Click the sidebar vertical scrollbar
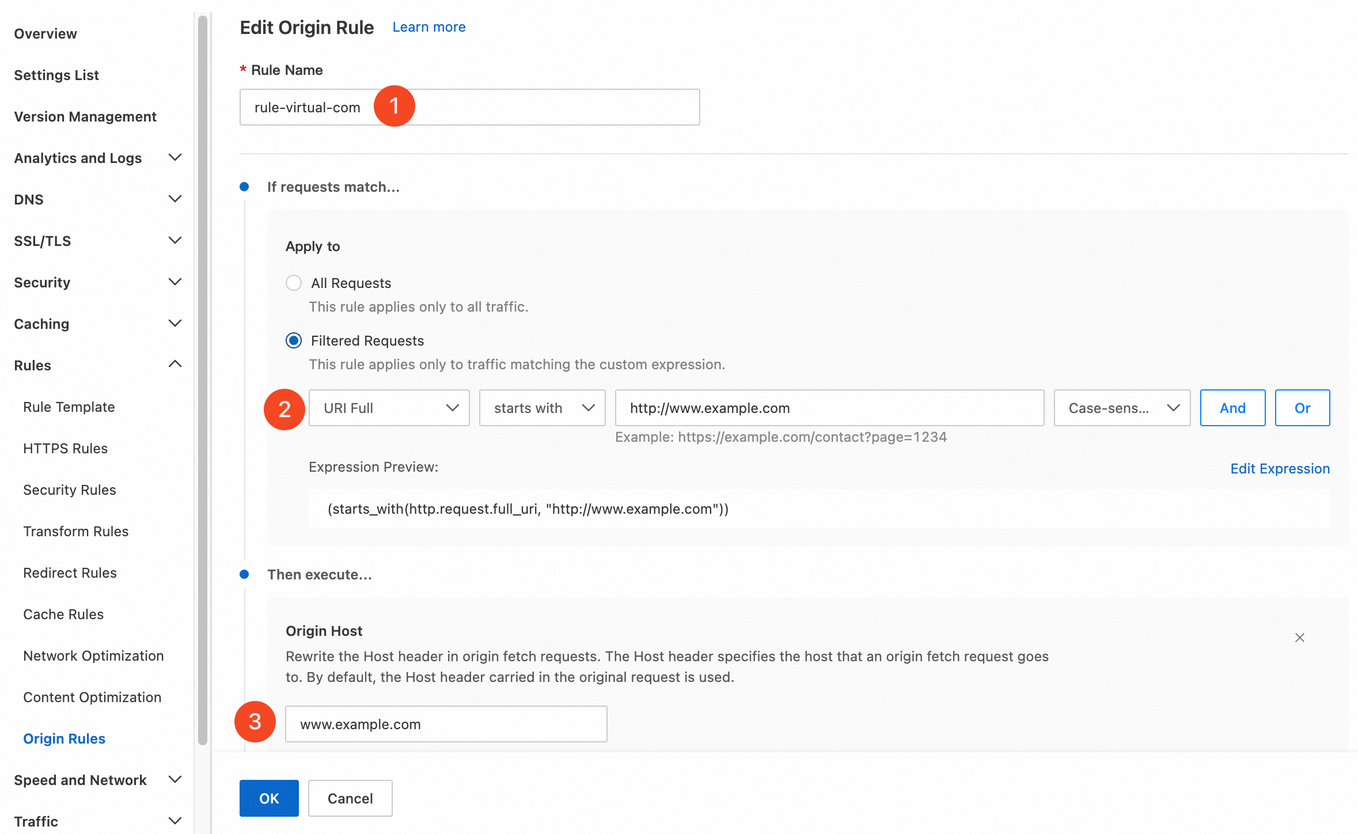The width and height of the screenshot is (1358, 834). 202,380
